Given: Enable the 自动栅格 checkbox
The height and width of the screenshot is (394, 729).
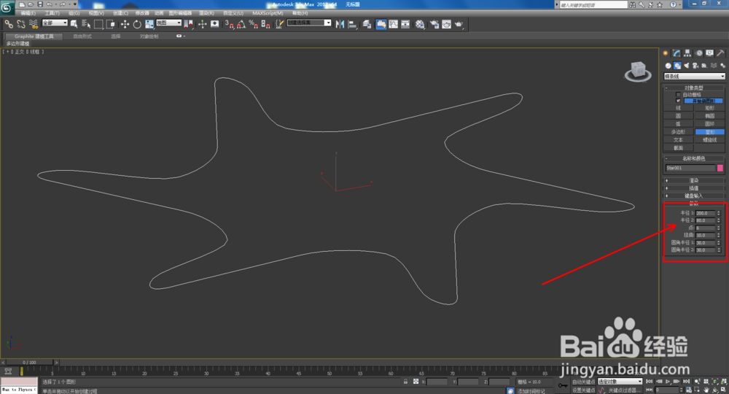Looking at the screenshot, I should coord(678,94).
